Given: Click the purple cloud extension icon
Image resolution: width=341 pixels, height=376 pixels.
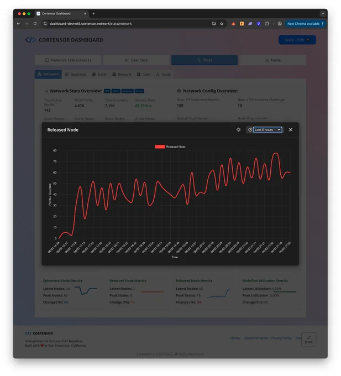Looking at the screenshot, I should pos(250,24).
